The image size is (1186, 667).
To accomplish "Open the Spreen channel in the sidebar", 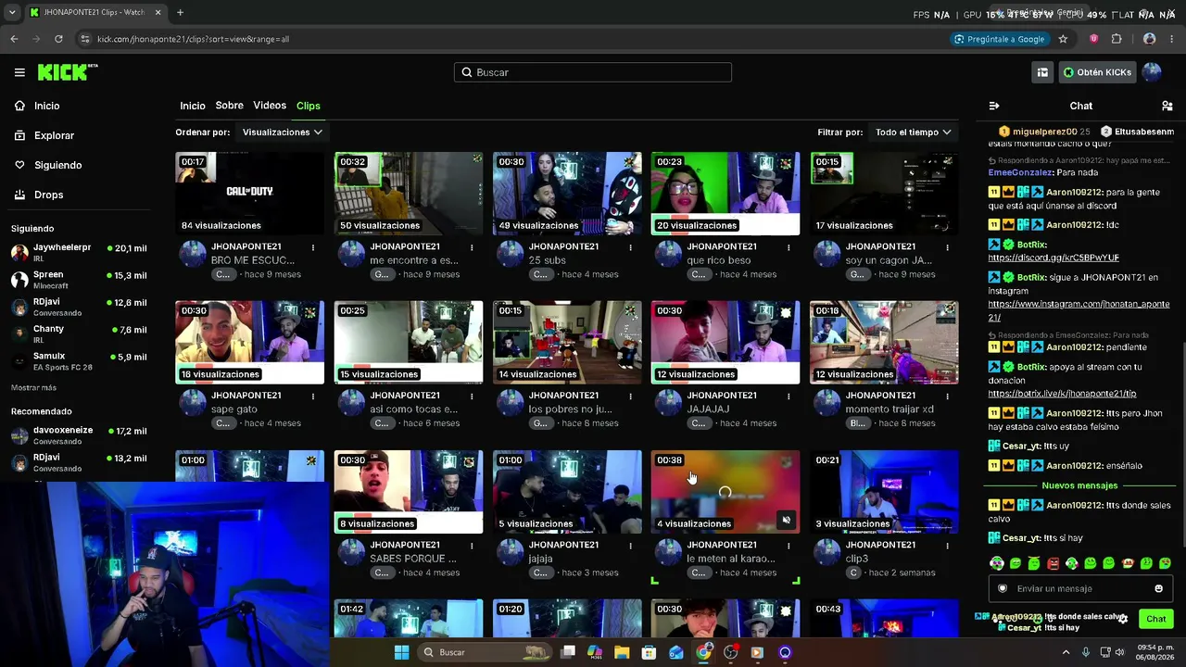I will coord(79,279).
